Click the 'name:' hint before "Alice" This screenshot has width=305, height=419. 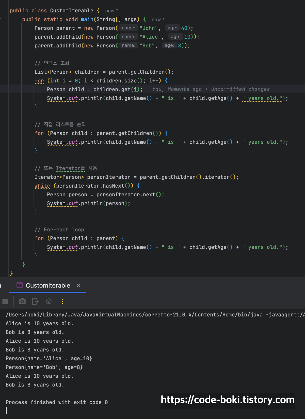point(129,37)
